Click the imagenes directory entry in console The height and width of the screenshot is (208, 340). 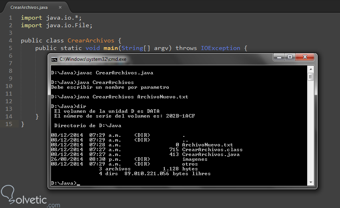[195, 159]
